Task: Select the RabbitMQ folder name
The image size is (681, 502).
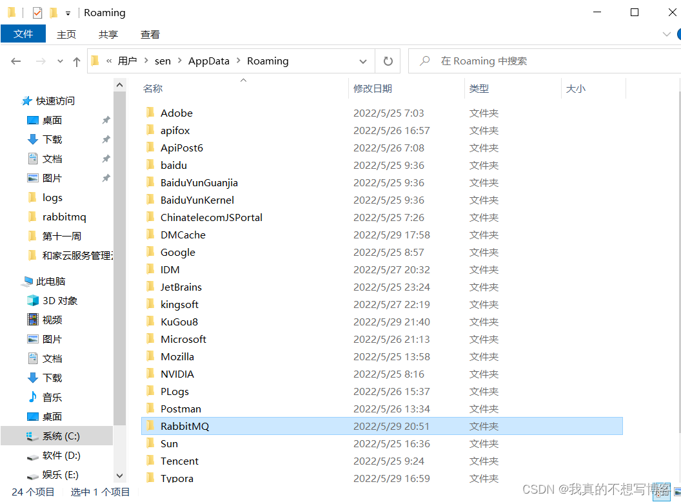Action: tap(184, 427)
